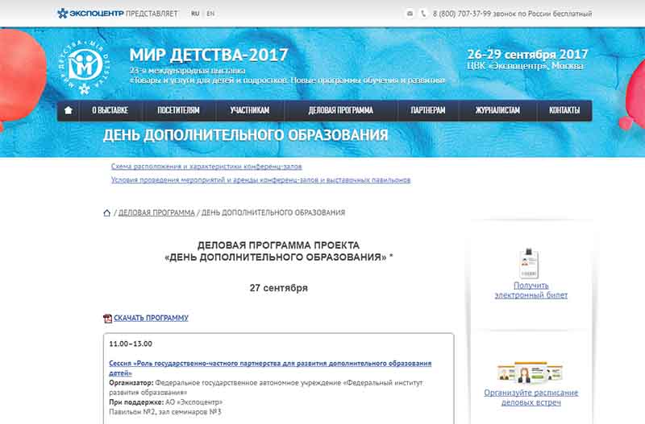645x424 pixels.
Task: Open the Посетителям menu
Action: pos(178,110)
